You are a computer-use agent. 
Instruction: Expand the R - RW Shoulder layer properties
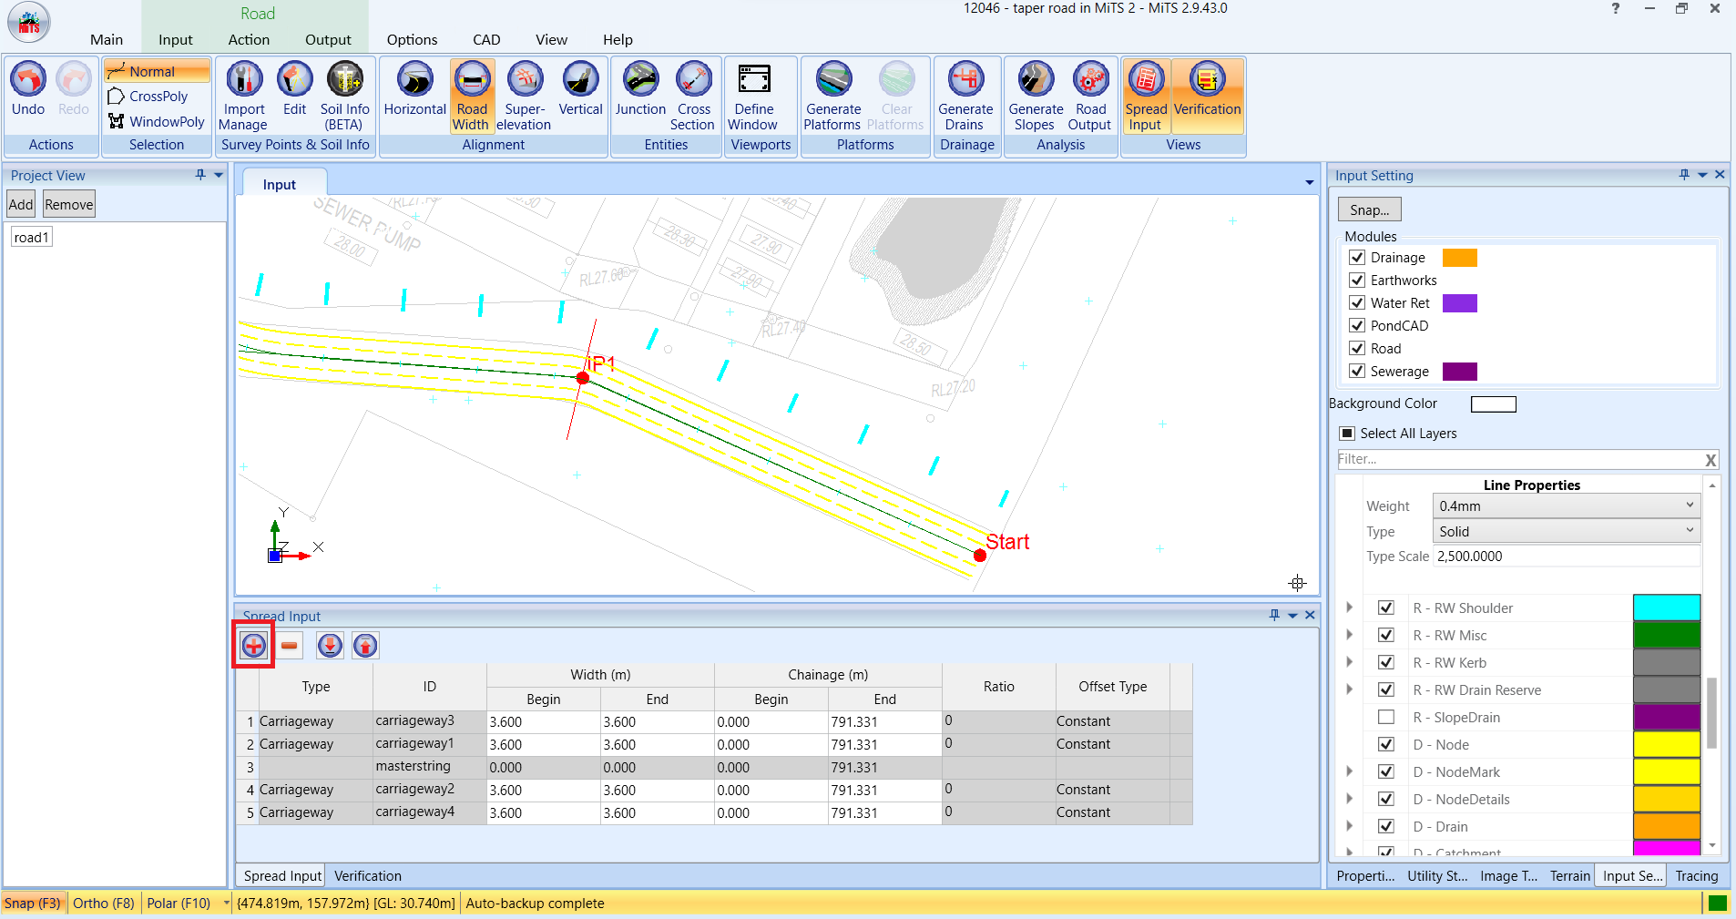point(1349,608)
